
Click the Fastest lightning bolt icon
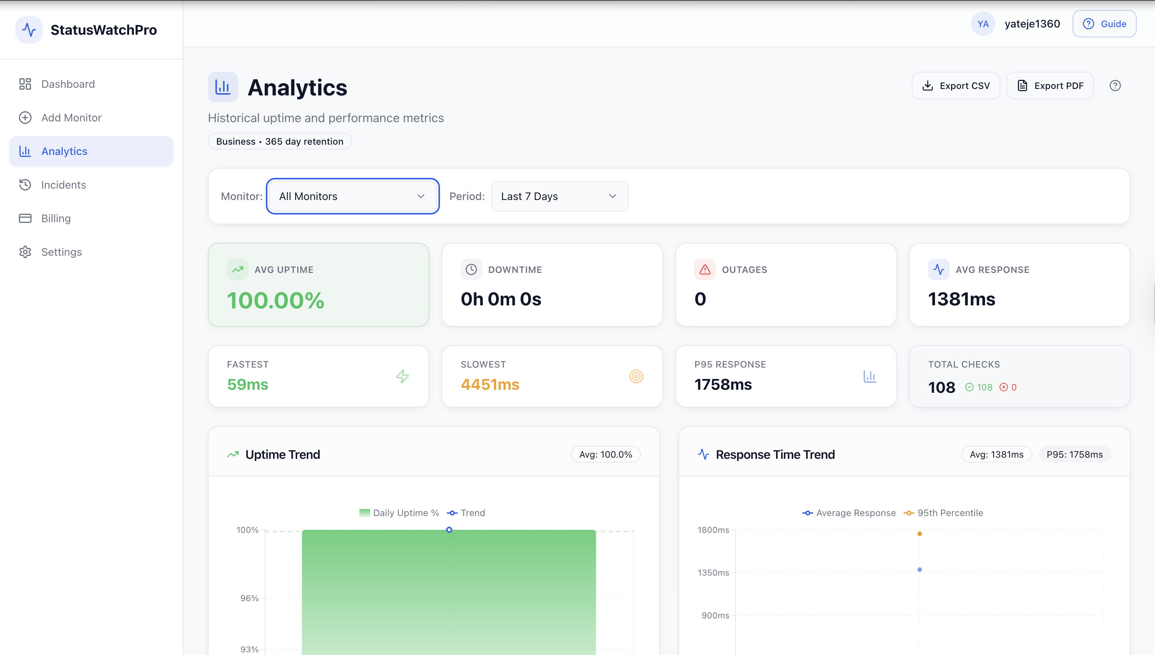[x=403, y=376]
